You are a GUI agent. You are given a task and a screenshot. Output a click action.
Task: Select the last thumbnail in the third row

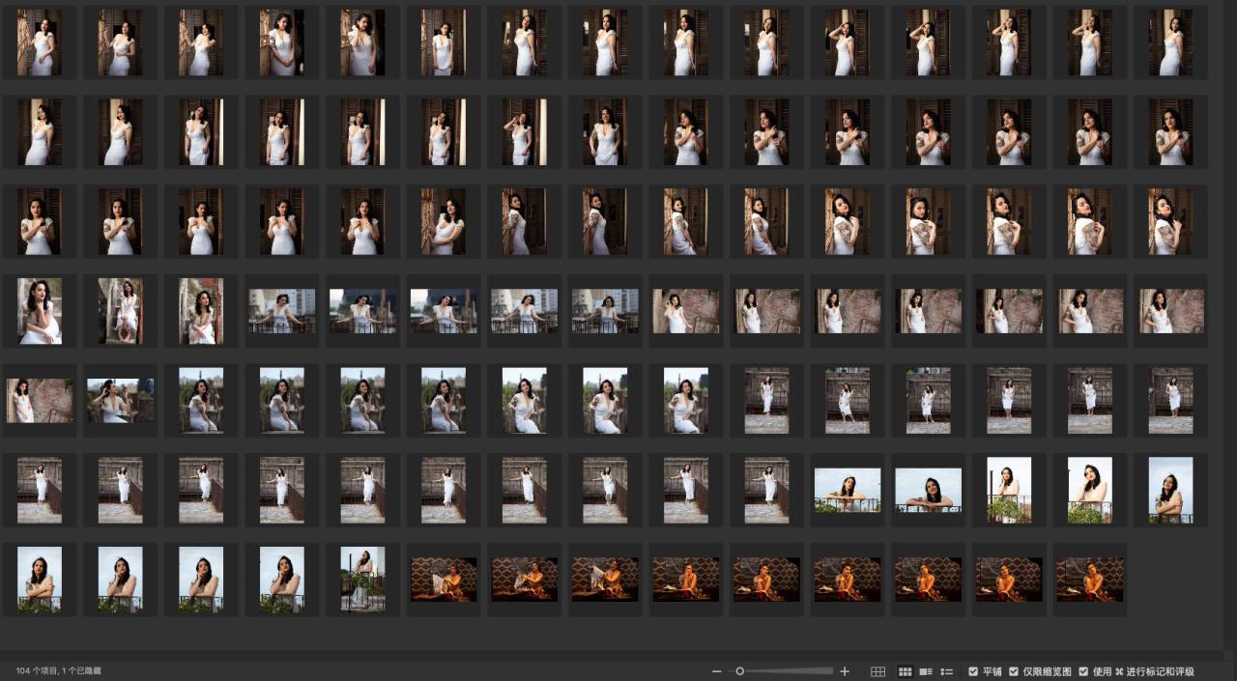(1170, 221)
